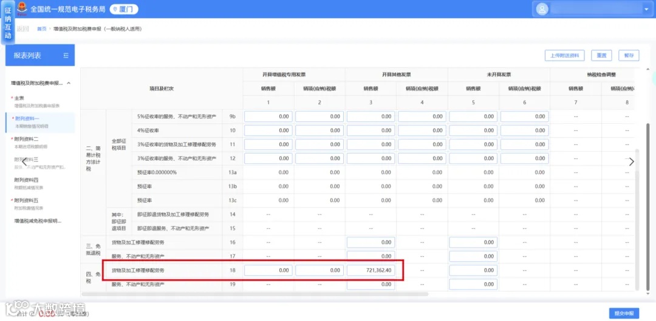Click the 二、简易计税方法计税 section label

94,159
